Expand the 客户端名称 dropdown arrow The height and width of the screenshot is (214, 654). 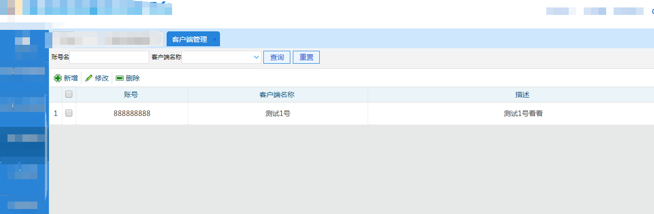(256, 57)
